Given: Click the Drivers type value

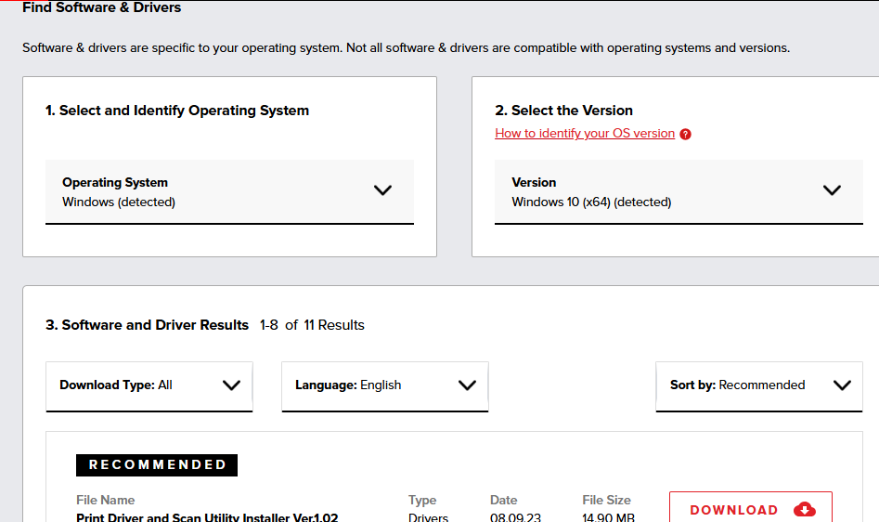Looking at the screenshot, I should click(x=428, y=517).
